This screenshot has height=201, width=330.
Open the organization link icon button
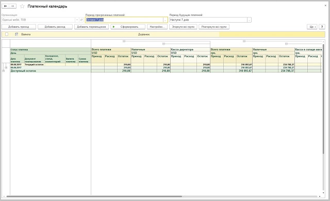tap(81, 20)
